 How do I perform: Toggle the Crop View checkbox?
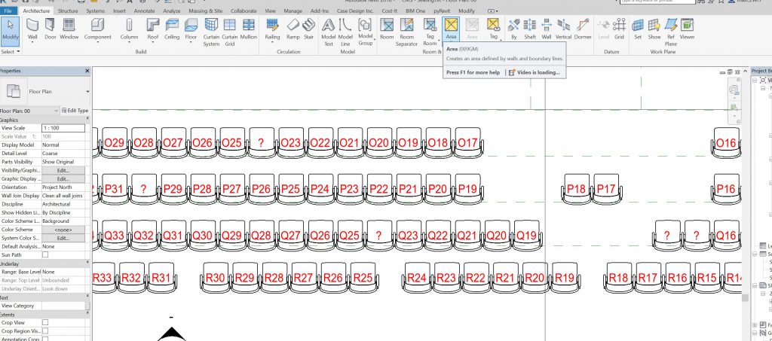point(45,321)
